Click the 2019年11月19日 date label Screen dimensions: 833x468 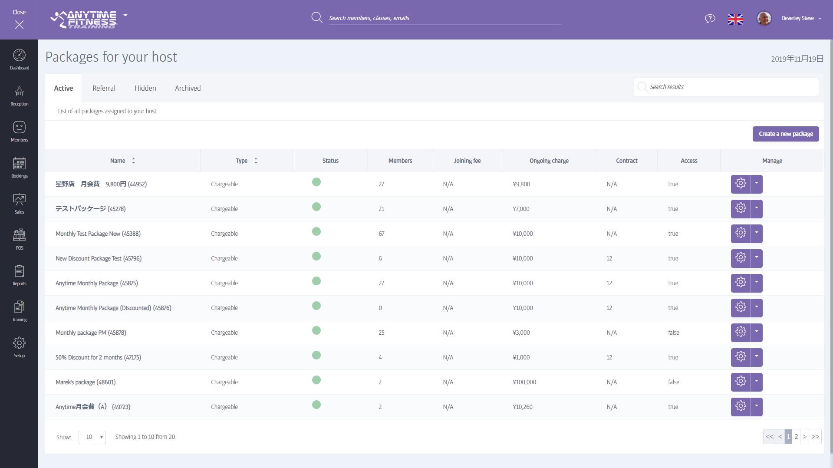coord(797,59)
